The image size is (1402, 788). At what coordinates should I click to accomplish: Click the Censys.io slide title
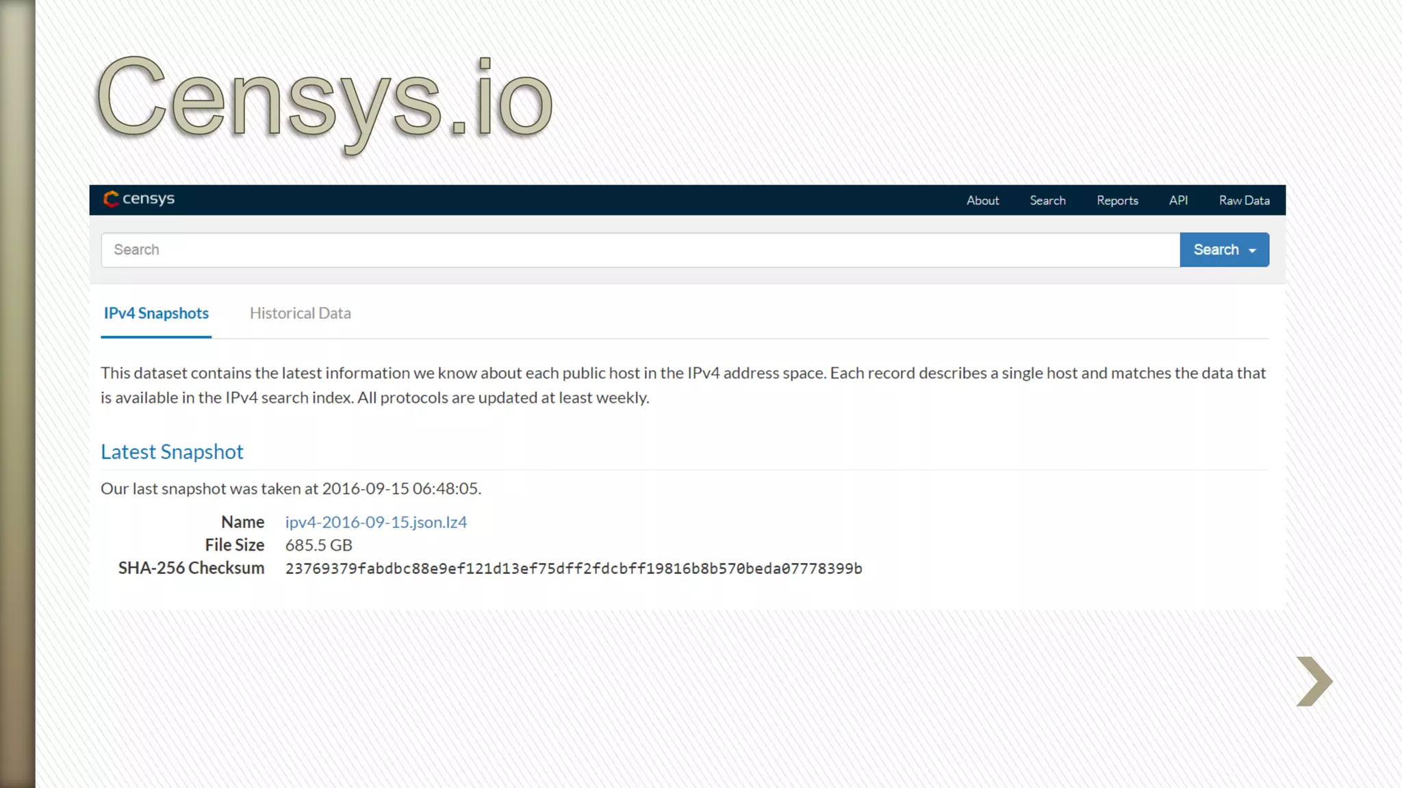pos(324,101)
